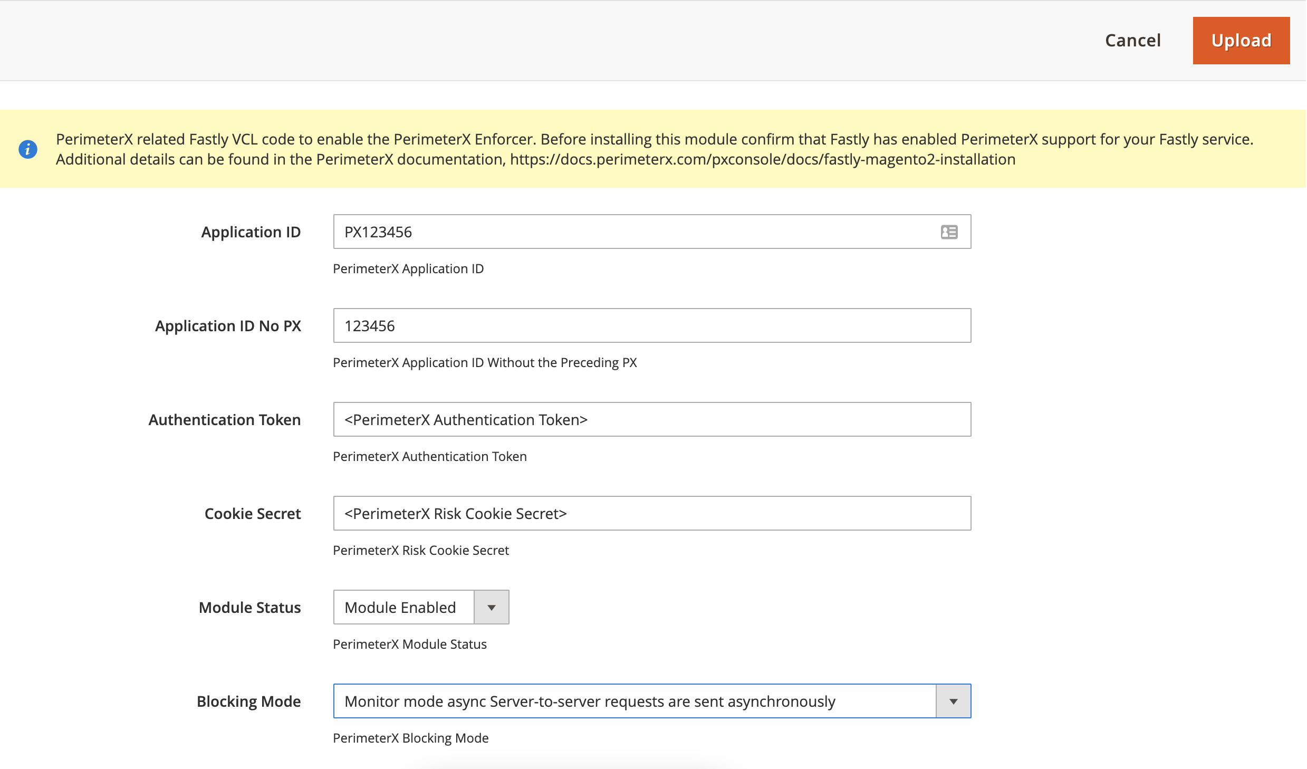
Task: Click the Application ID label
Action: (251, 232)
